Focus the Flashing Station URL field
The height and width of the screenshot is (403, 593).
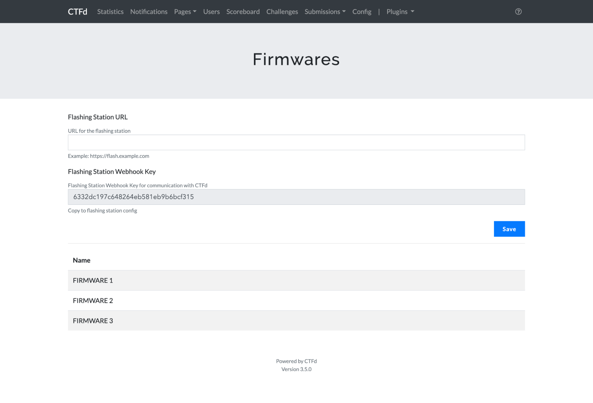[296, 142]
